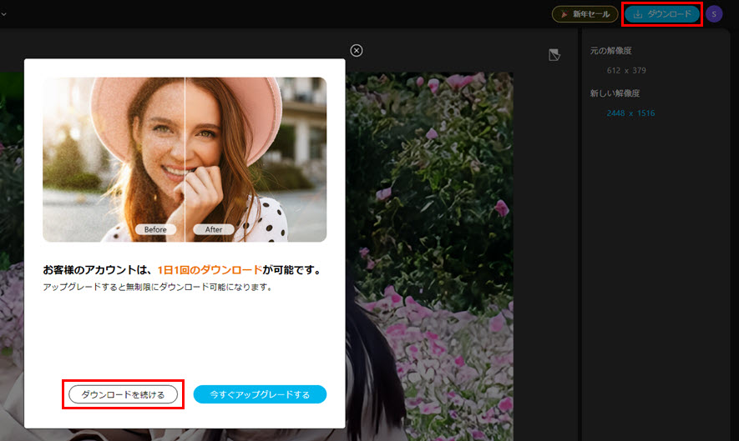Screen dimensions: 739x441
Task: Click the 元の解像度 label
Action: (610, 51)
